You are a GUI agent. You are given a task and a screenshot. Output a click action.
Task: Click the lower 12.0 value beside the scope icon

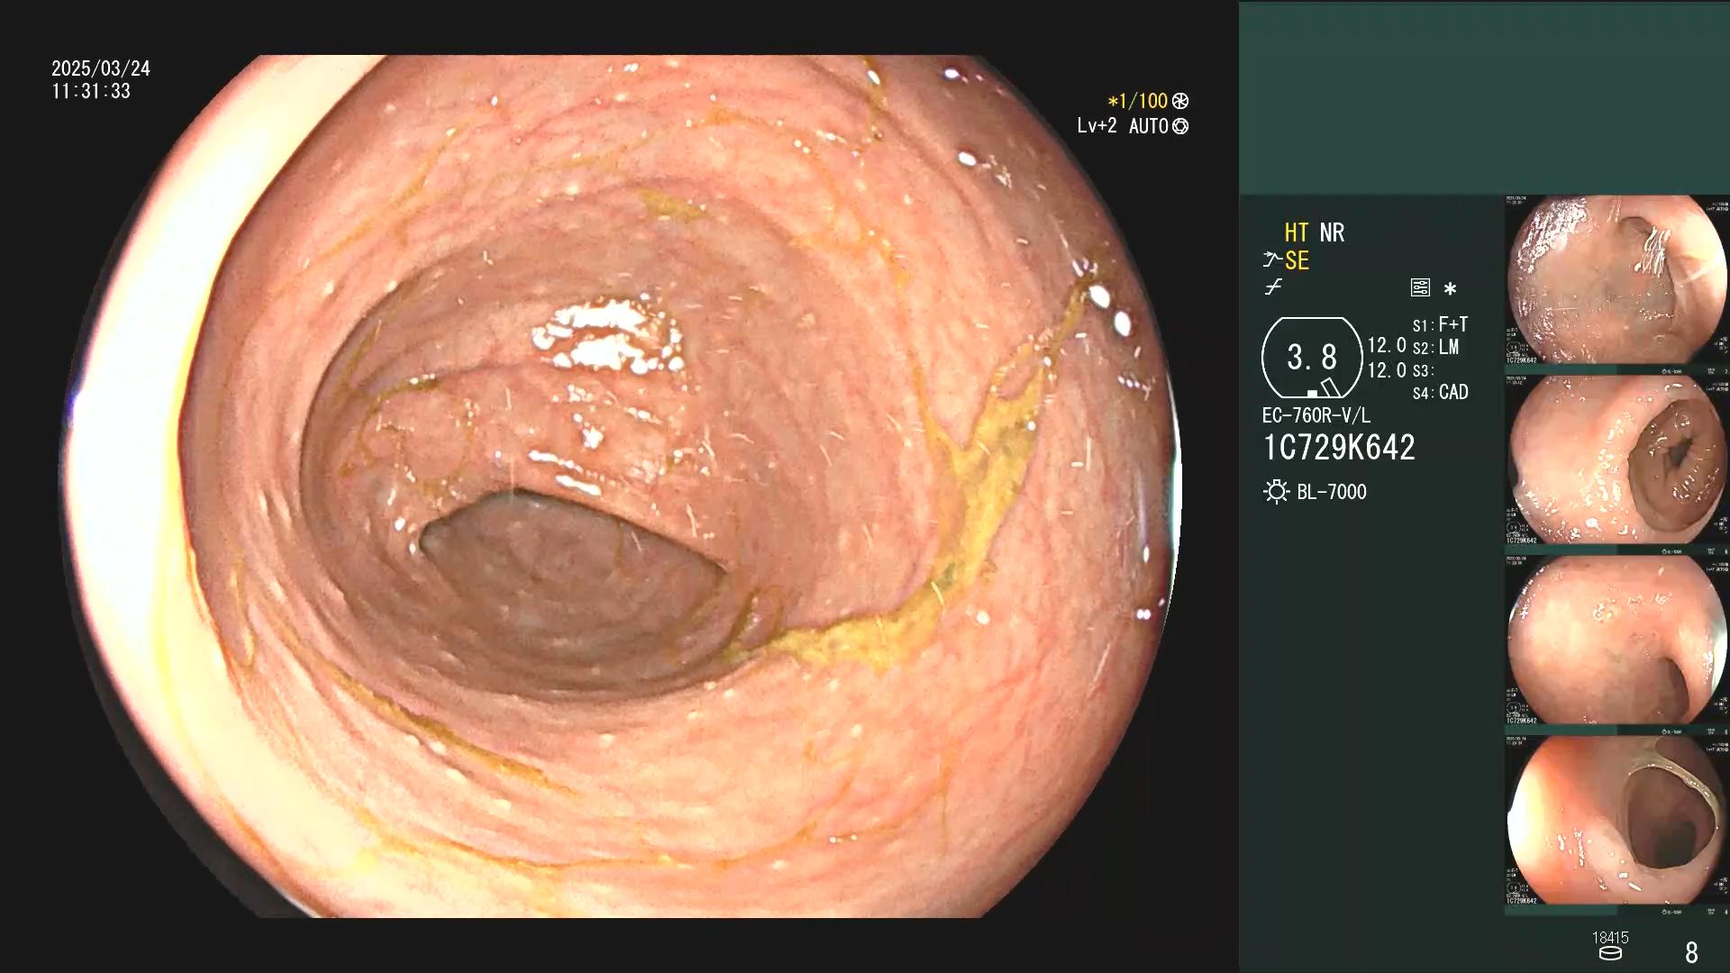point(1387,370)
